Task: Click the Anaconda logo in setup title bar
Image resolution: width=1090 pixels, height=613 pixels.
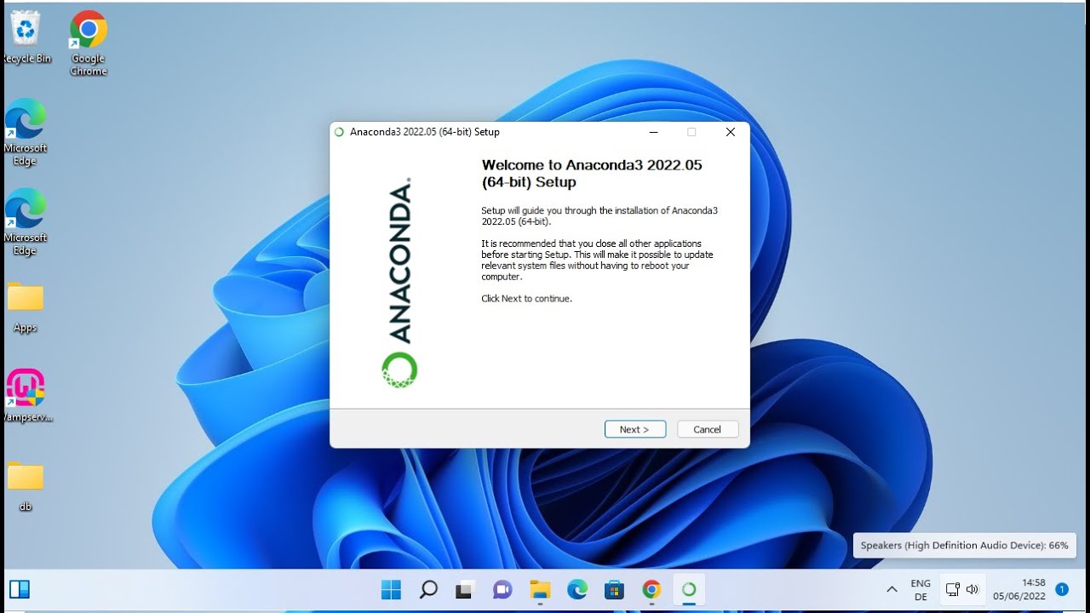Action: coord(340,132)
